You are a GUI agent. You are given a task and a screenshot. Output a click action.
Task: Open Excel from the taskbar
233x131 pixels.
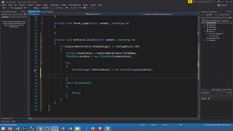pos(62,128)
